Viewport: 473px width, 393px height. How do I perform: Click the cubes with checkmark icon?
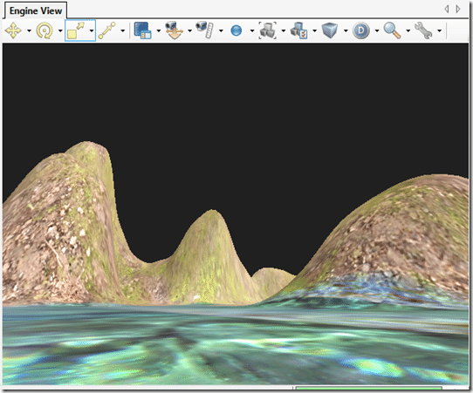click(298, 30)
